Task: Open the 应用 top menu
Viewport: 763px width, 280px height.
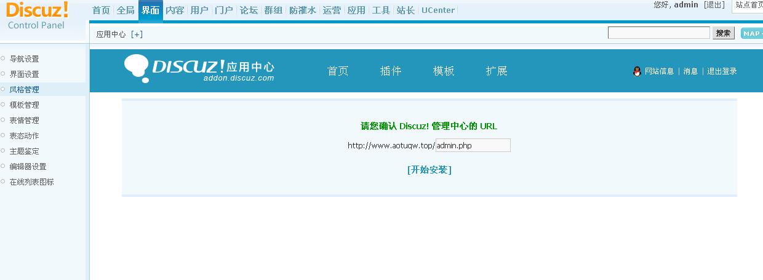Action: pyautogui.click(x=356, y=10)
